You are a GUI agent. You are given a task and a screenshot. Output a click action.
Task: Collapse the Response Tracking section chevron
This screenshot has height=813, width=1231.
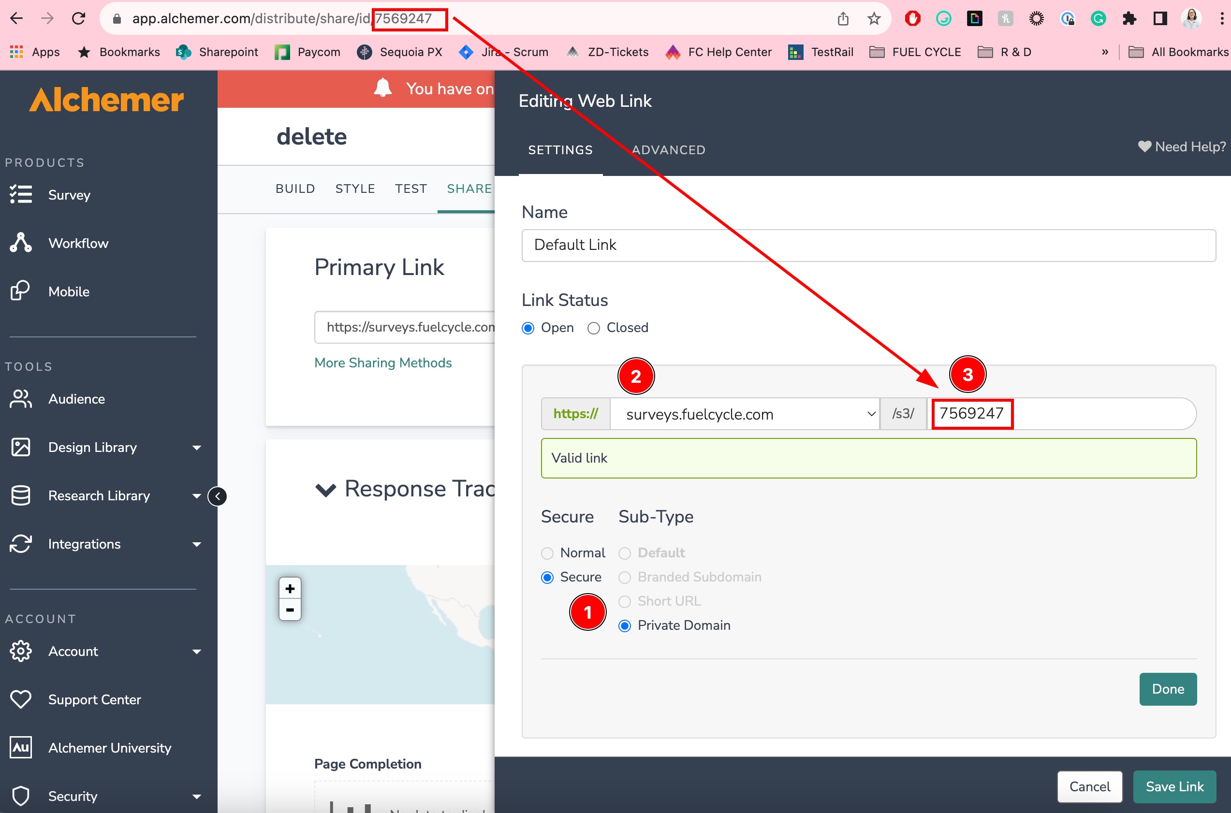click(x=325, y=490)
